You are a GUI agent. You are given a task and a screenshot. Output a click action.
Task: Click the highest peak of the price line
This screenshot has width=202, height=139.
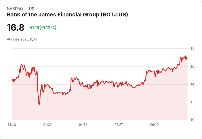185,56
